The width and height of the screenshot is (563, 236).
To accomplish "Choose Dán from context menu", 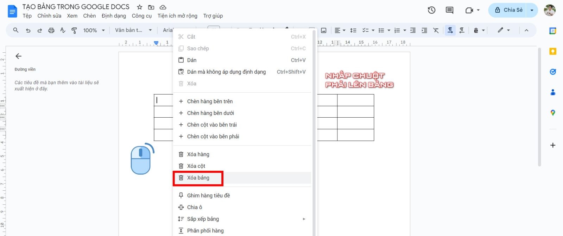I will point(242,60).
